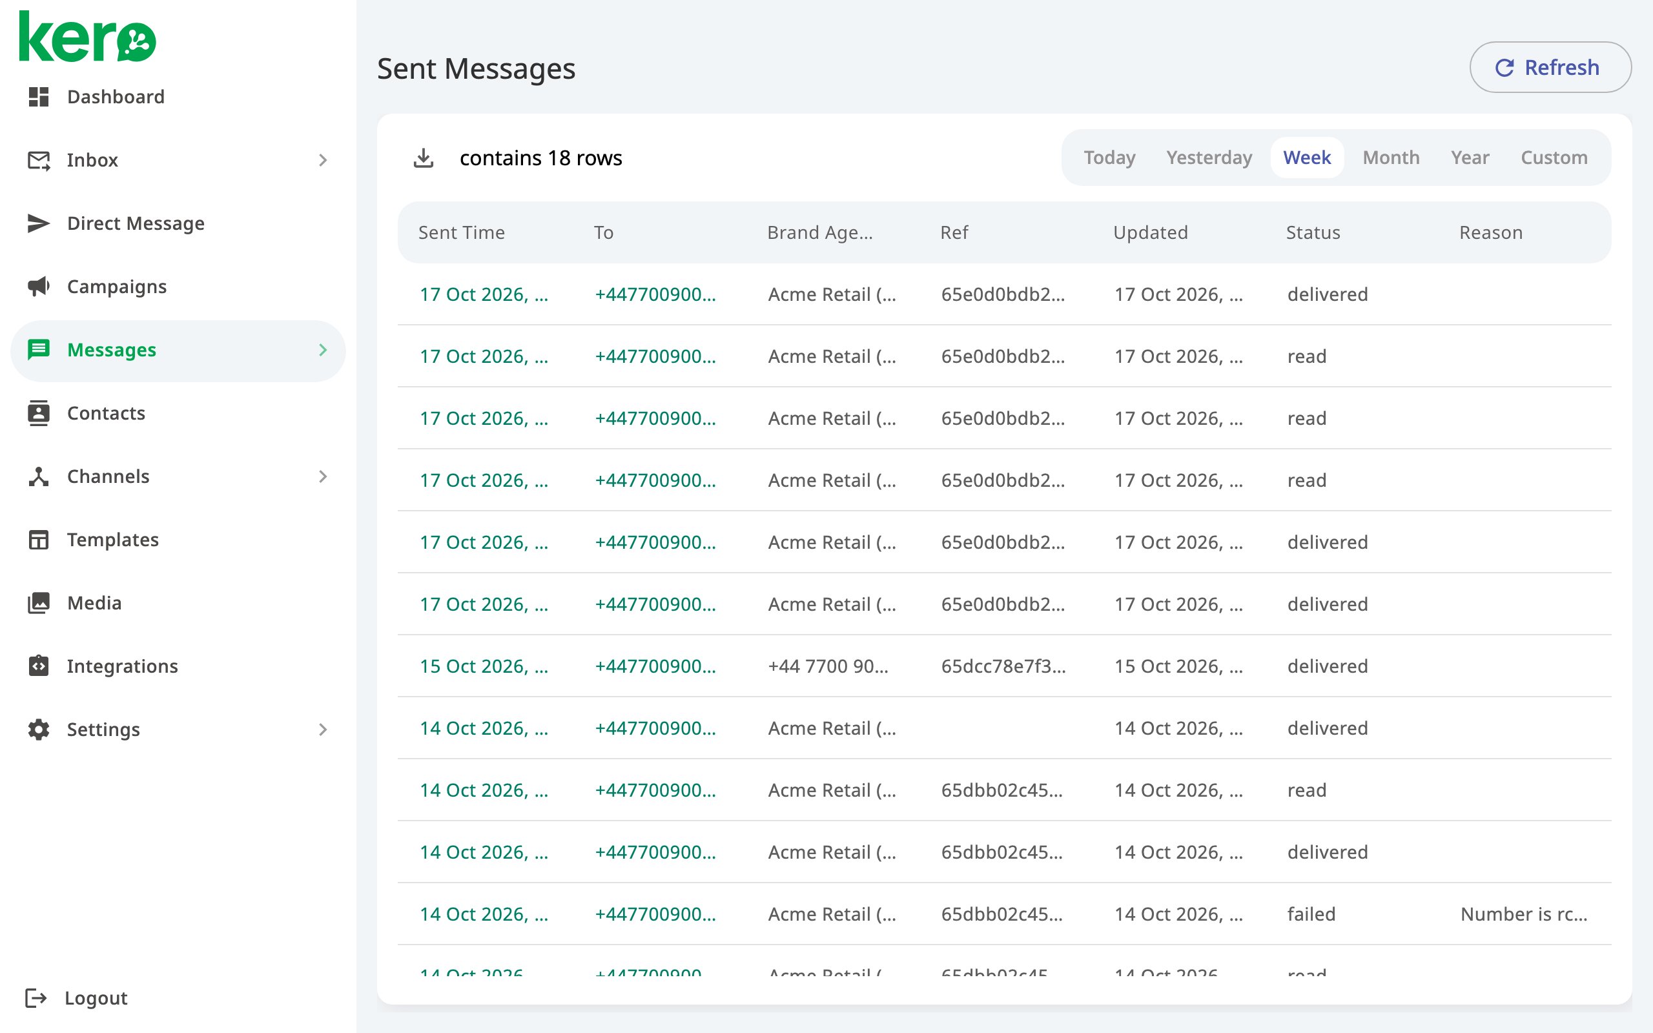Click the Reason column header

[1491, 232]
